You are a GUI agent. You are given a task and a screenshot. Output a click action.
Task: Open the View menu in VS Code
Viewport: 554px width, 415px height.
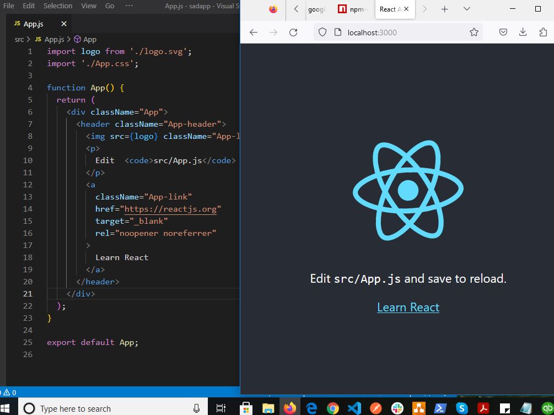tap(89, 6)
